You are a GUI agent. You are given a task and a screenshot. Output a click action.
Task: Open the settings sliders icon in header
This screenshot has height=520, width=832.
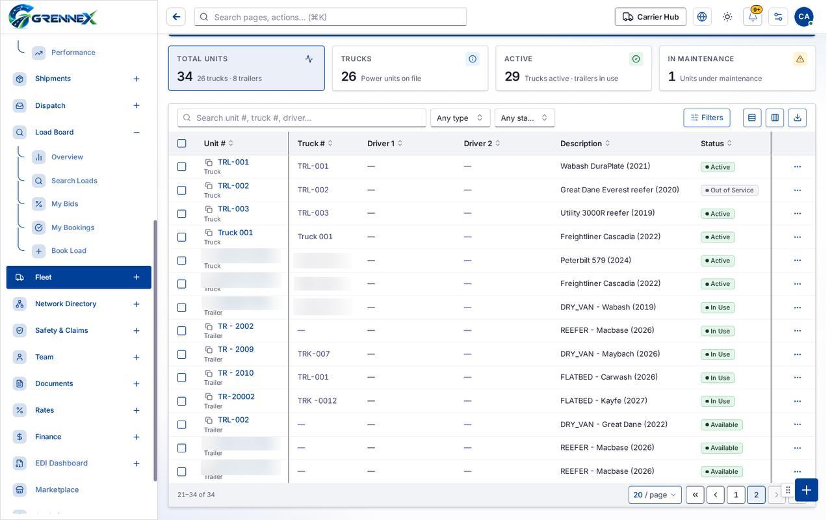[x=778, y=17]
